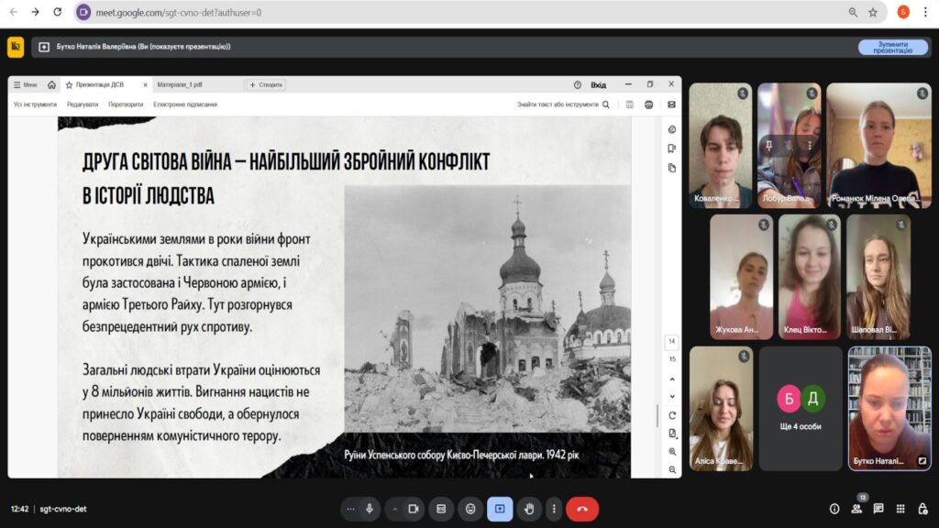The width and height of the screenshot is (939, 528).
Task: Expand video settings arrow beside the camera
Action: (395, 509)
